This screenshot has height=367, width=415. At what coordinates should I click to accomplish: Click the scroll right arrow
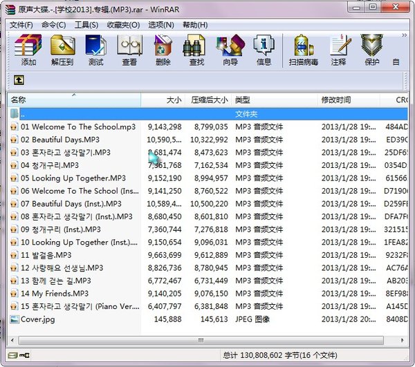point(403,340)
